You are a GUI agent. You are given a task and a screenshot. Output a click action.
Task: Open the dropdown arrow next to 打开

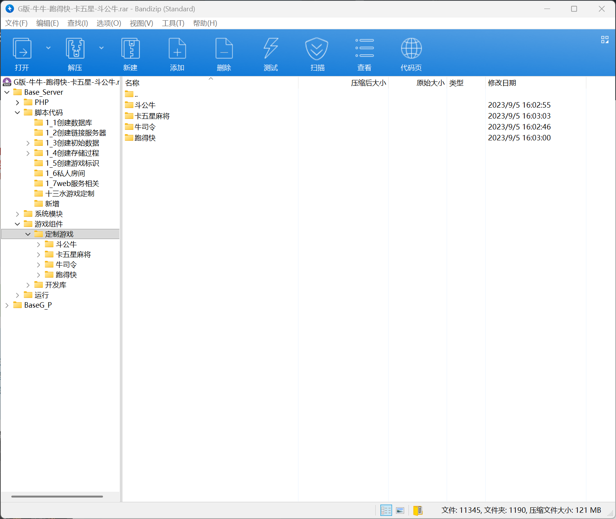[x=48, y=48]
